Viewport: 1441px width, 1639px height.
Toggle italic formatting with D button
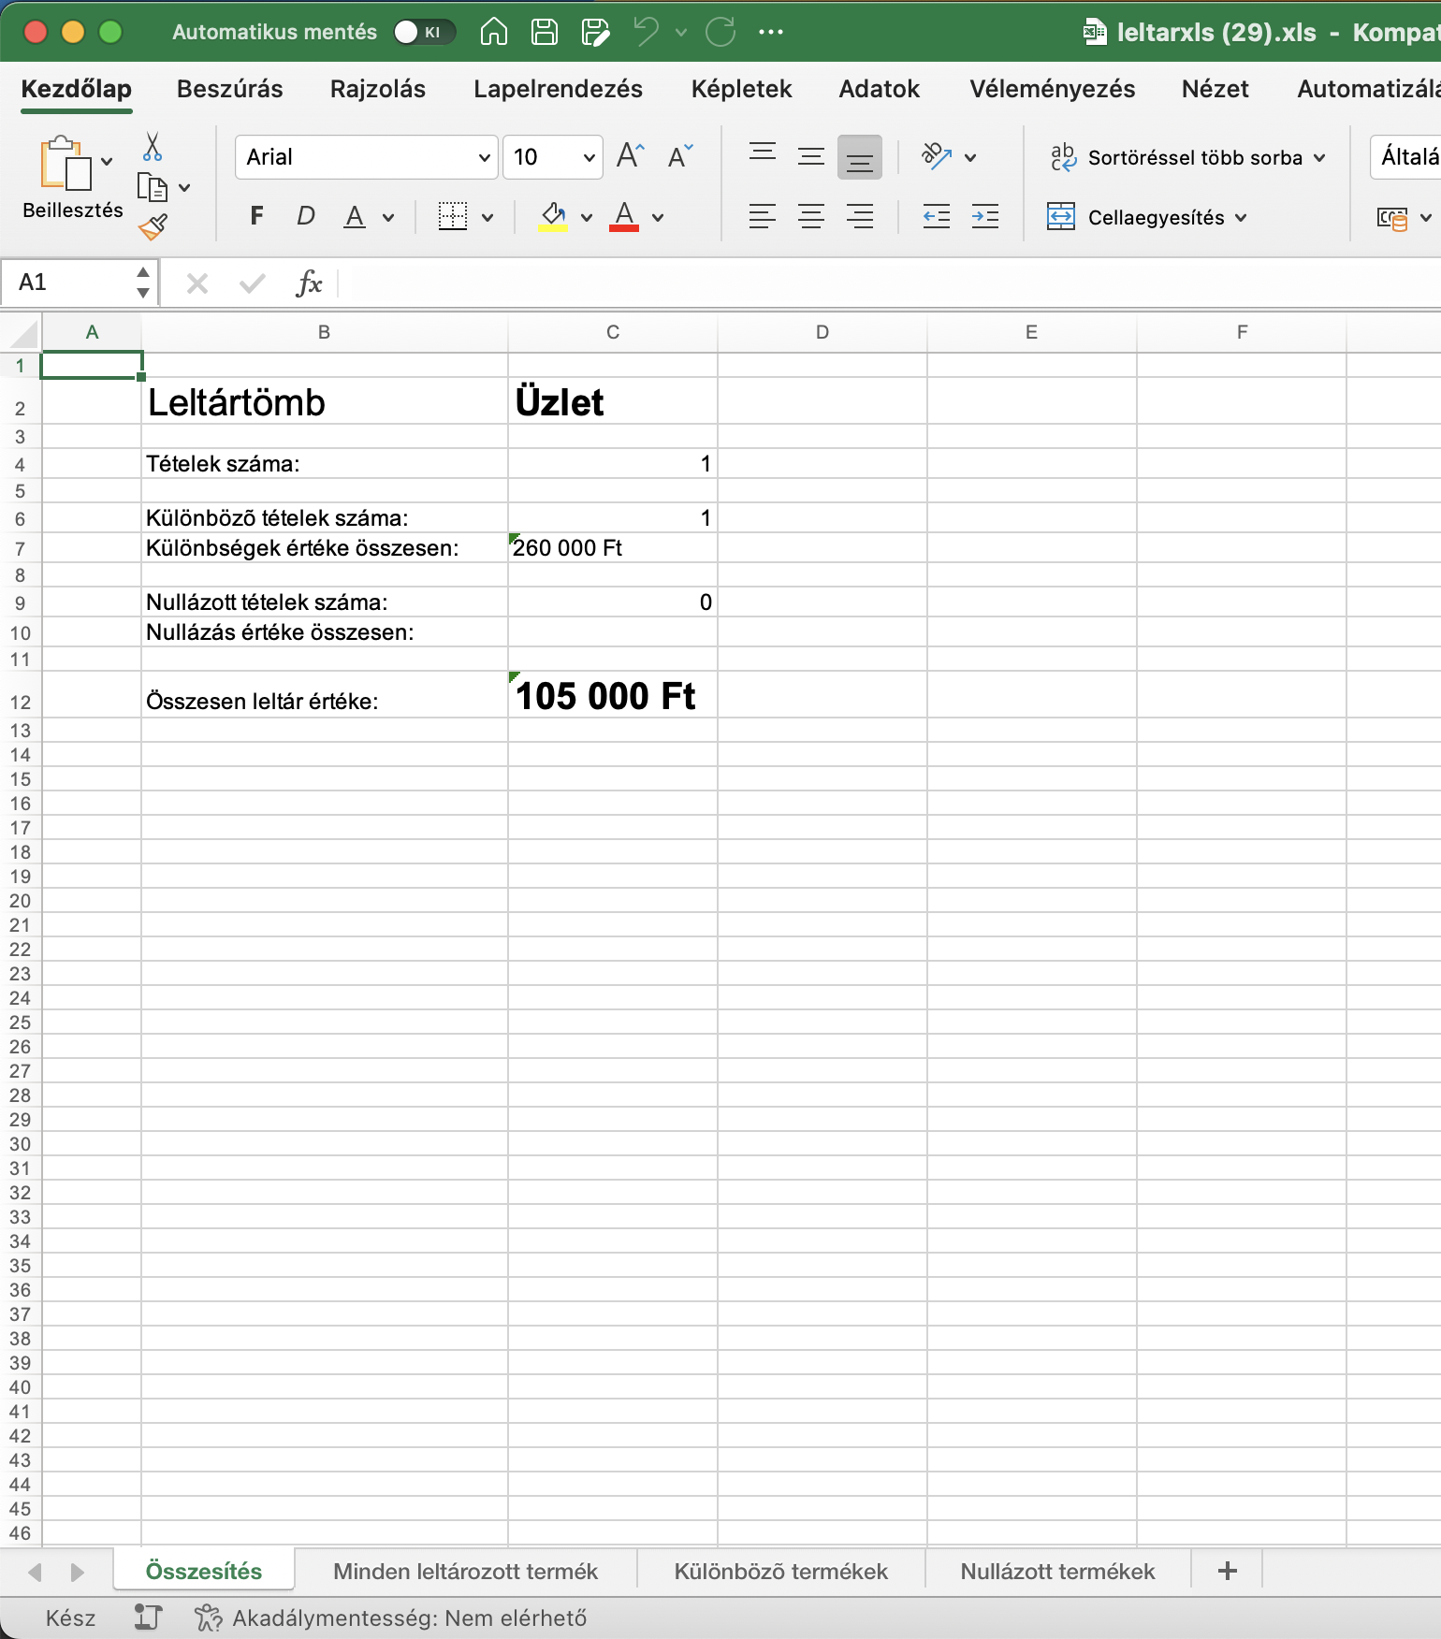click(305, 217)
